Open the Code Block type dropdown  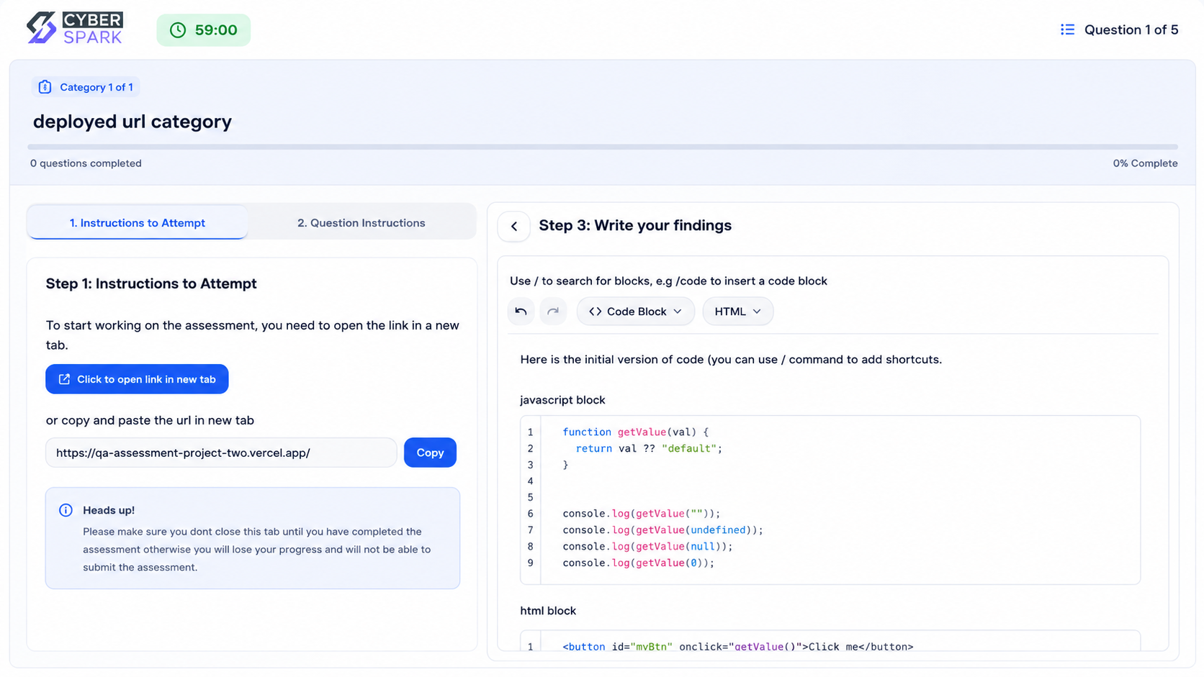(x=635, y=312)
